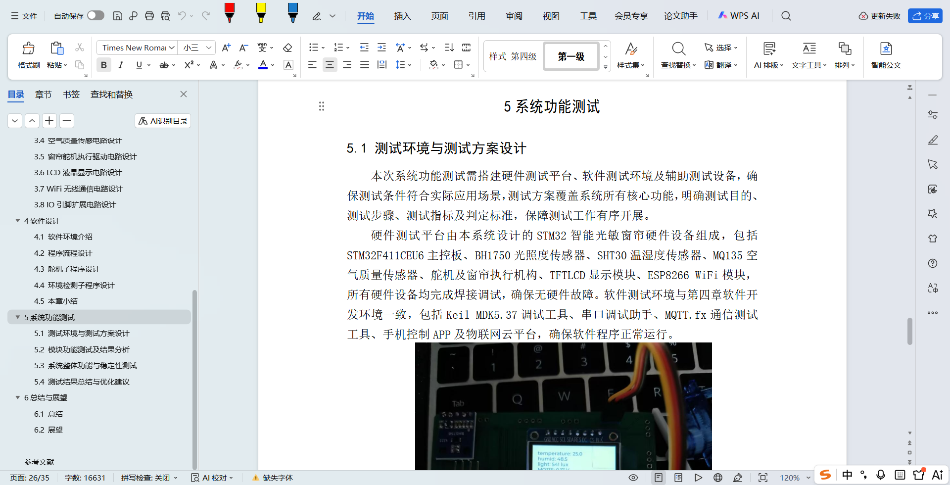Click the WPS AI button
This screenshot has height=485, width=950.
[x=738, y=16]
